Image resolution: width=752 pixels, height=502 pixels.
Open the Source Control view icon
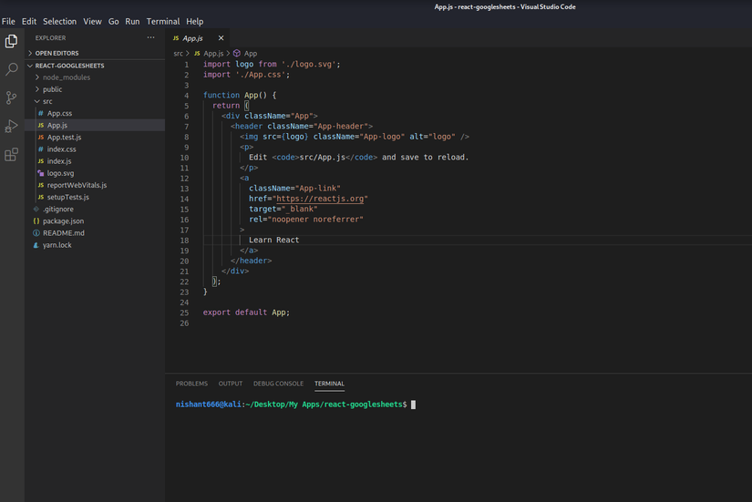12,97
